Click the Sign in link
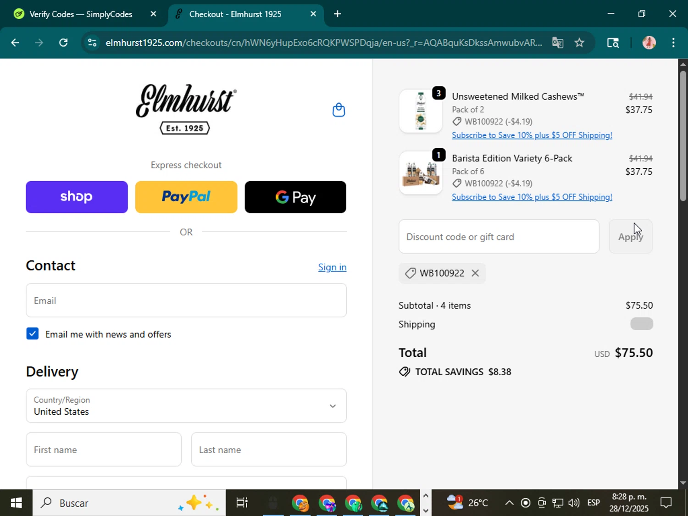 [332, 267]
